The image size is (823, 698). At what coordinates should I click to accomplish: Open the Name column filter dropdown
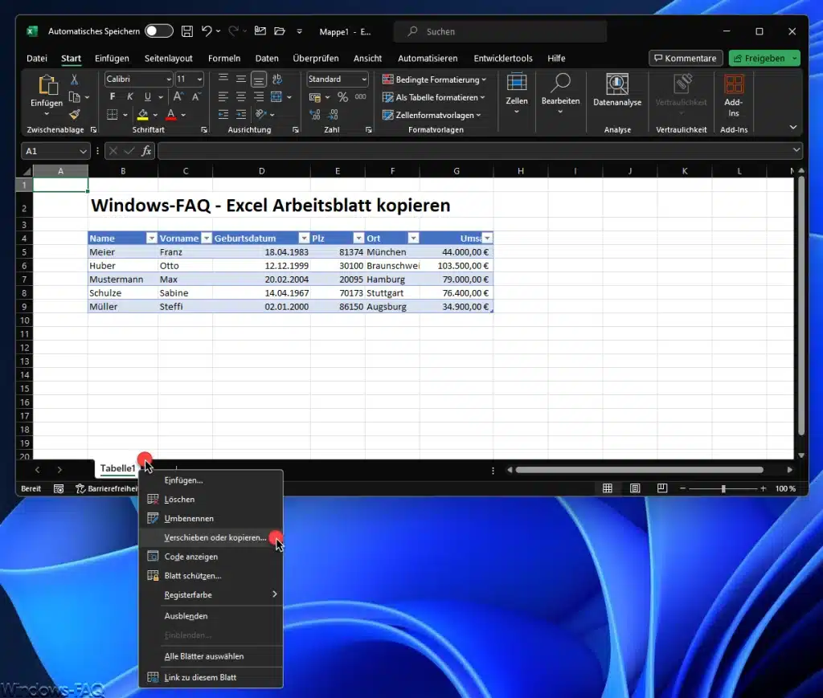(x=152, y=238)
